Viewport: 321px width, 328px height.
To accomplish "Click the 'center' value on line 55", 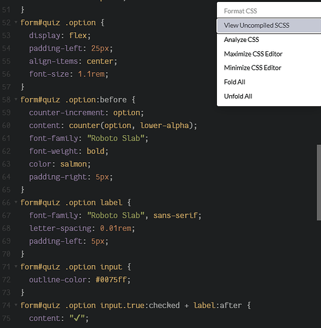I will pyautogui.click(x=100, y=61).
